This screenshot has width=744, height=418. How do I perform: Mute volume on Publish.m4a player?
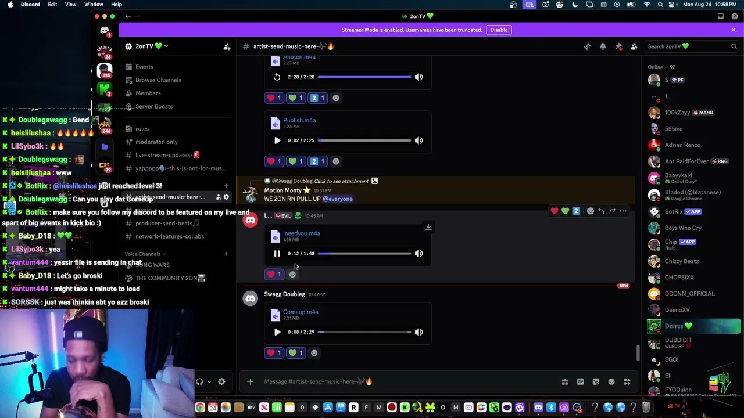coord(419,140)
